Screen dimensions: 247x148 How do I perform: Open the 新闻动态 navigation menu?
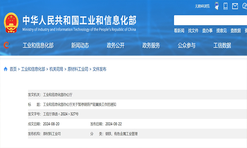(x=80, y=46)
